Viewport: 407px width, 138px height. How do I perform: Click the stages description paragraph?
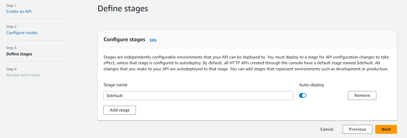pyautogui.click(x=246, y=63)
